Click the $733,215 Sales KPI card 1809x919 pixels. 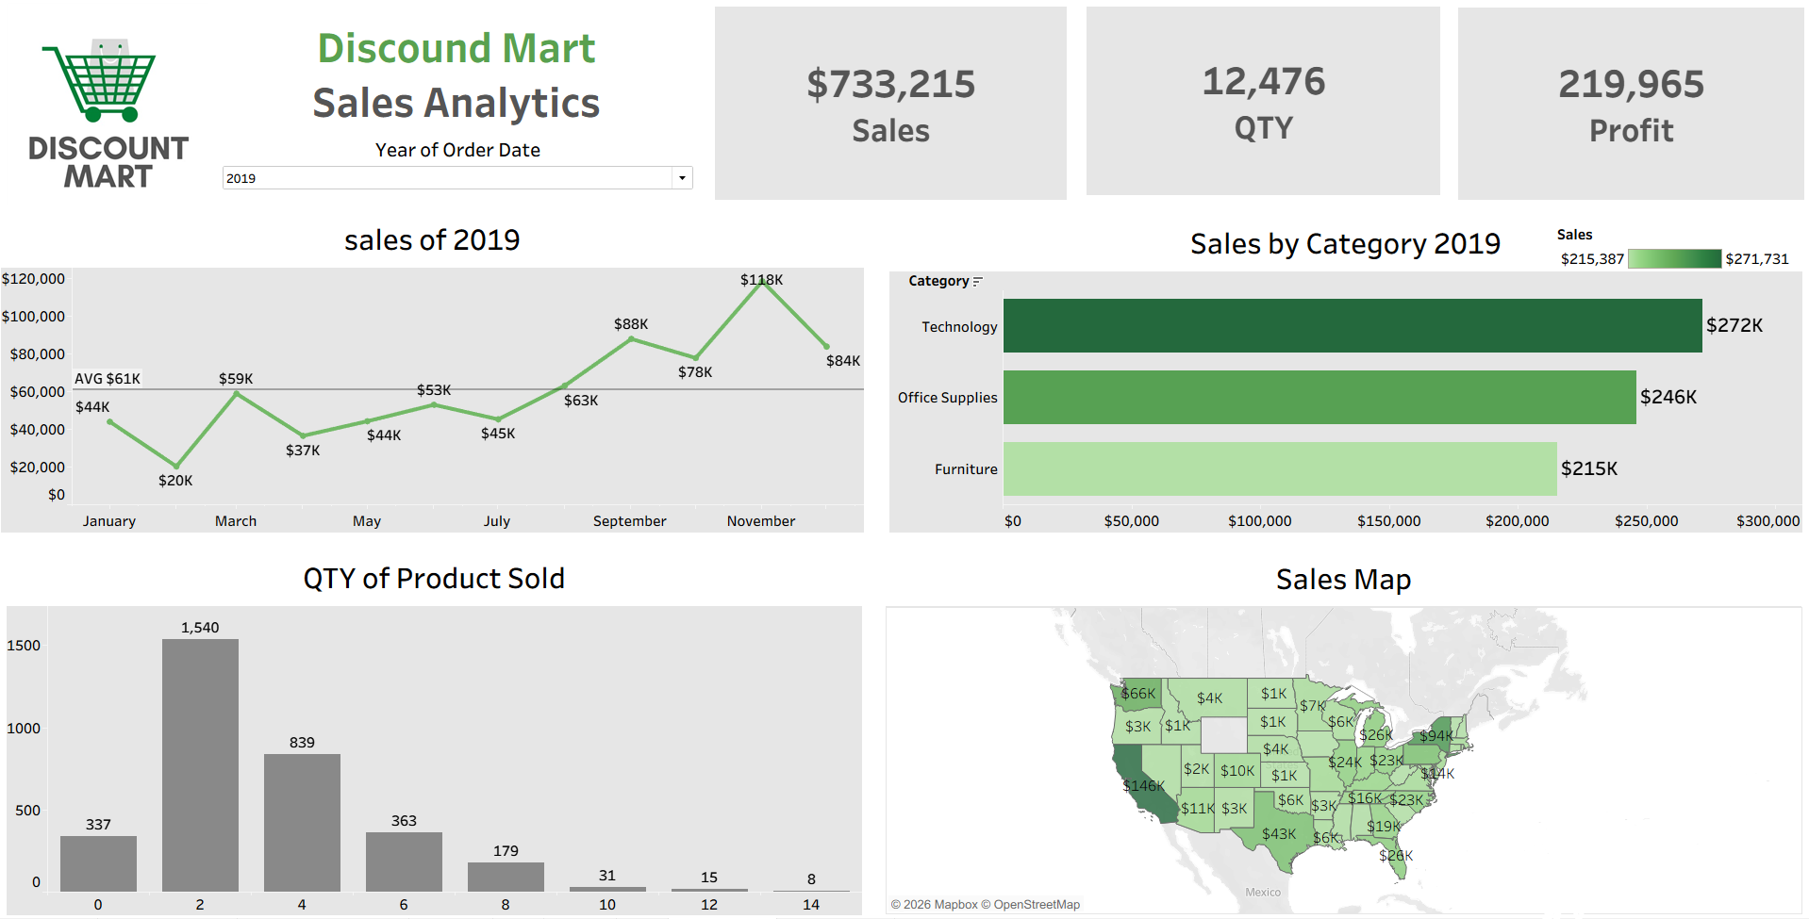click(x=890, y=104)
